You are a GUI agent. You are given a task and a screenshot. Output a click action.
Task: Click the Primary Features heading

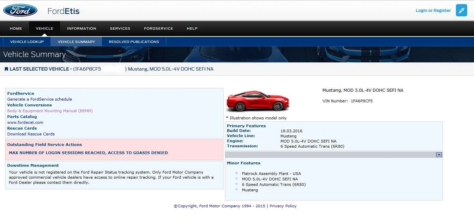click(x=246, y=126)
